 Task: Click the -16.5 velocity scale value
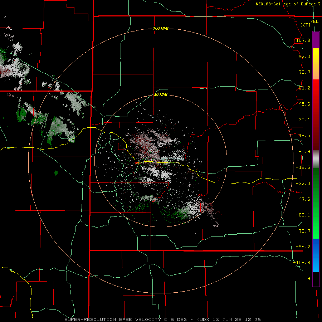pos(303,167)
